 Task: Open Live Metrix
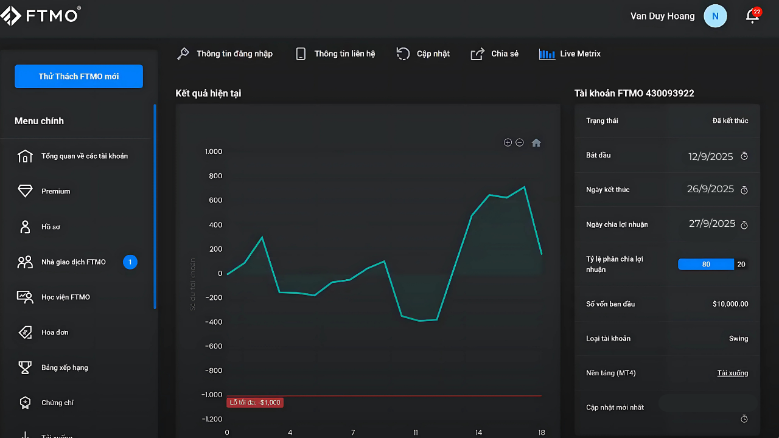click(x=570, y=54)
